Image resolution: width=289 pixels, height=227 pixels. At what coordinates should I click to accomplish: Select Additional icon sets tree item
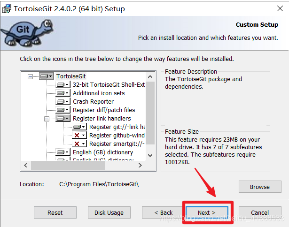pyautogui.click(x=99, y=93)
